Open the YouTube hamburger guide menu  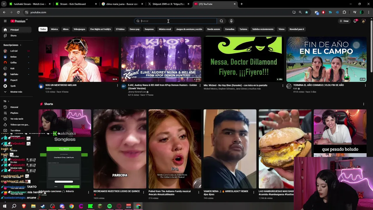[5, 21]
